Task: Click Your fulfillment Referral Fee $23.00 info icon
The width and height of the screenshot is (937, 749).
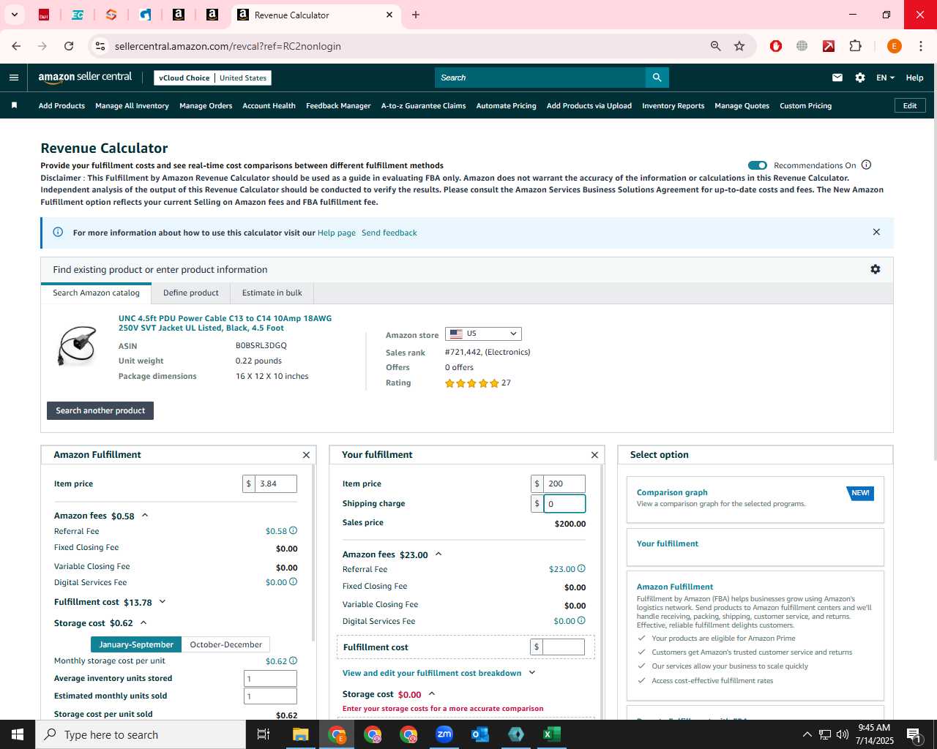Action: coord(581,568)
